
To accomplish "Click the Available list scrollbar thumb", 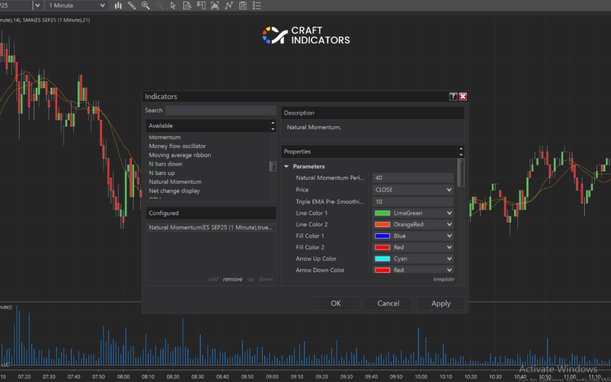I will coord(273,167).
